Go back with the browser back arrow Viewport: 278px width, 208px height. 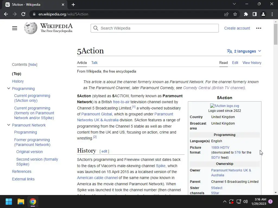point(6,14)
